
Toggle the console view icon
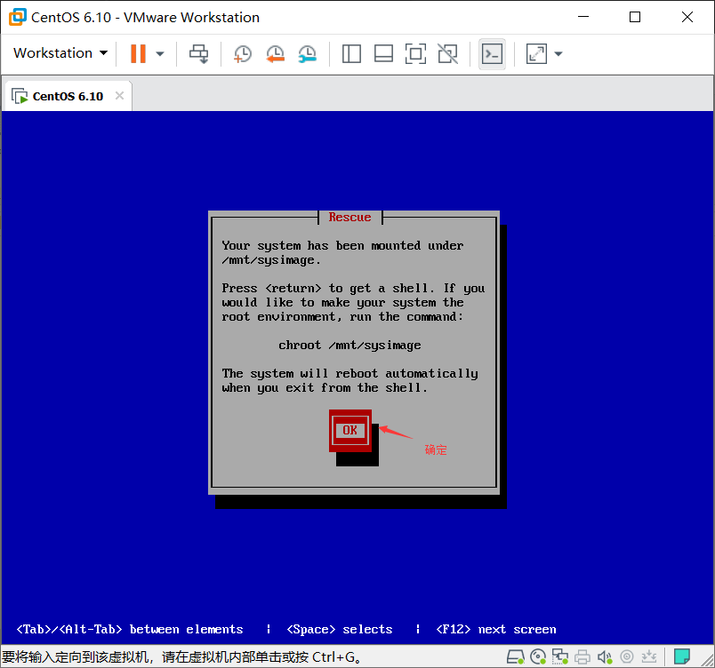(492, 54)
